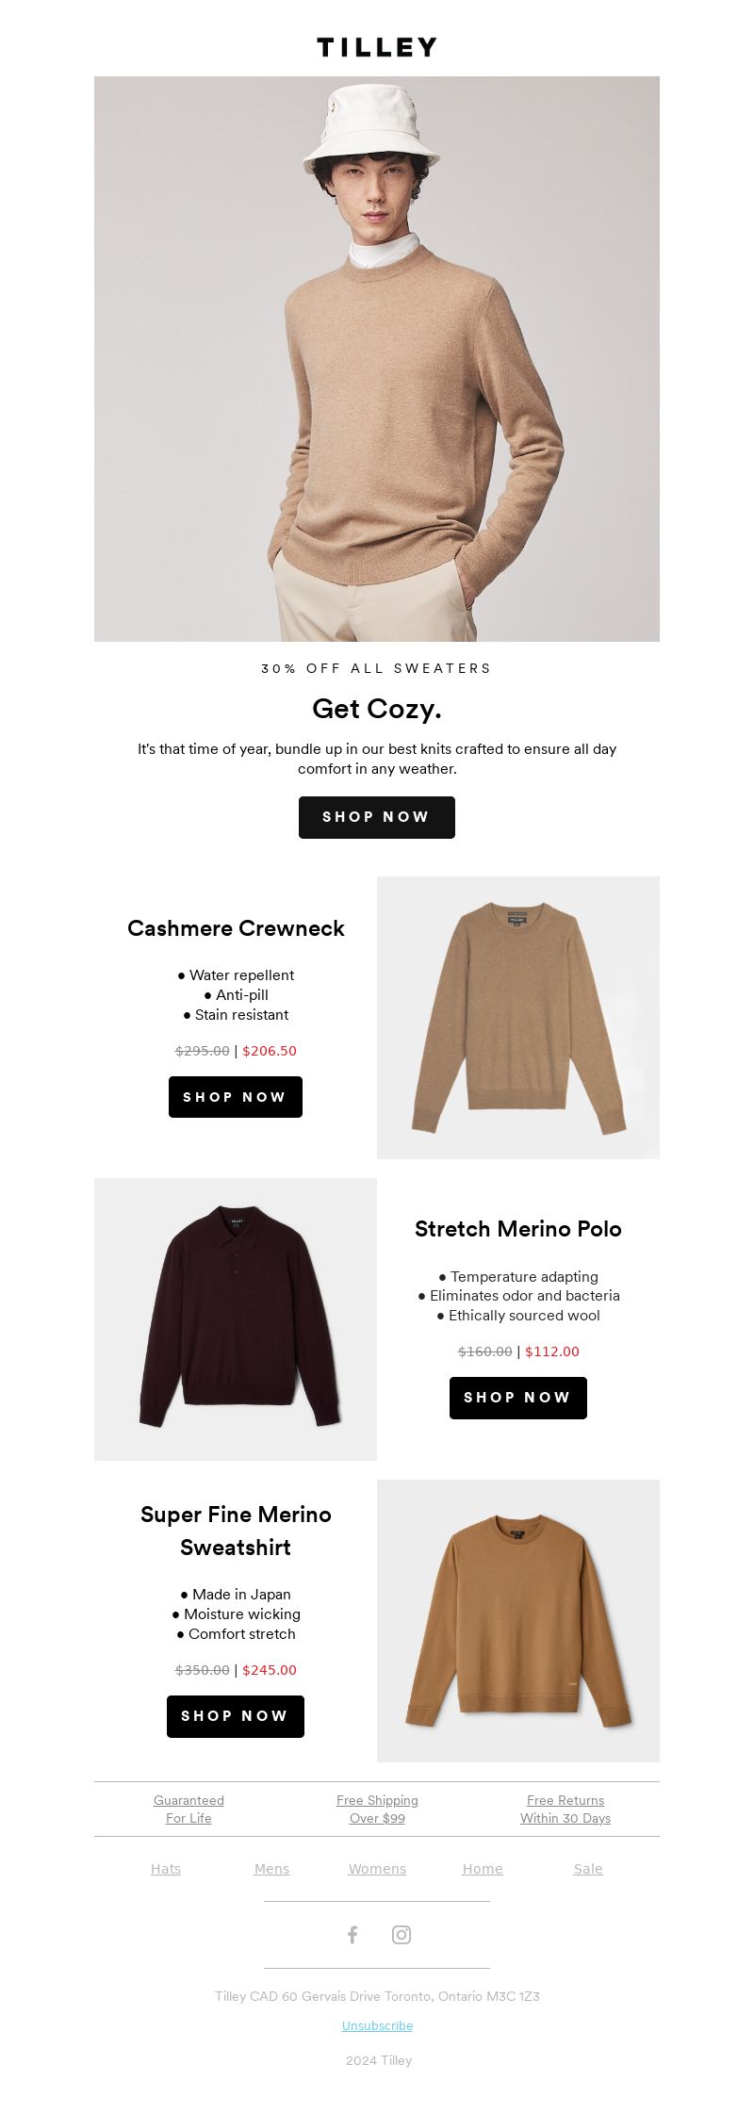Click the camel Merino Sweatshirt product image
The image size is (754, 2113).
pos(518,1621)
